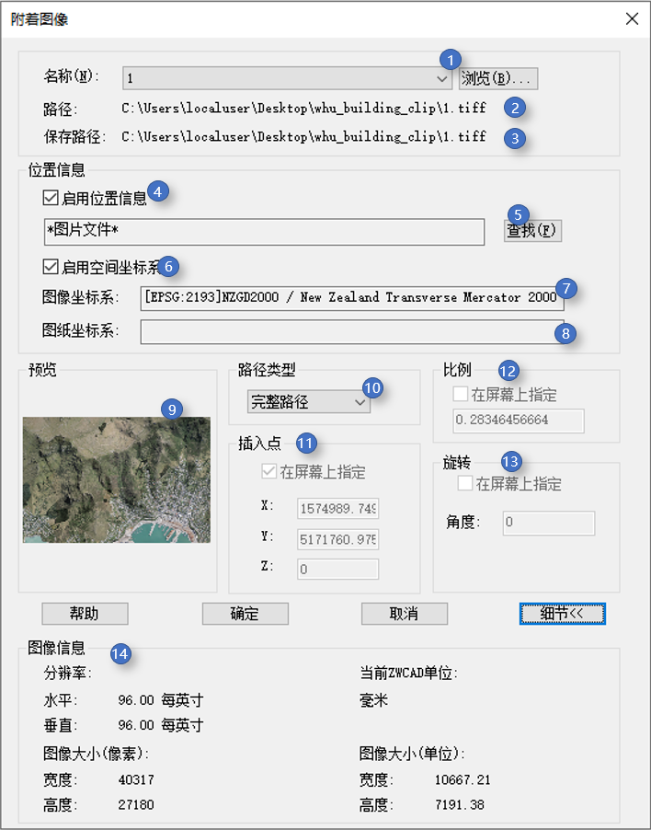
Task: Check 在屏幕上指定 under 比例
Action: tap(461, 395)
